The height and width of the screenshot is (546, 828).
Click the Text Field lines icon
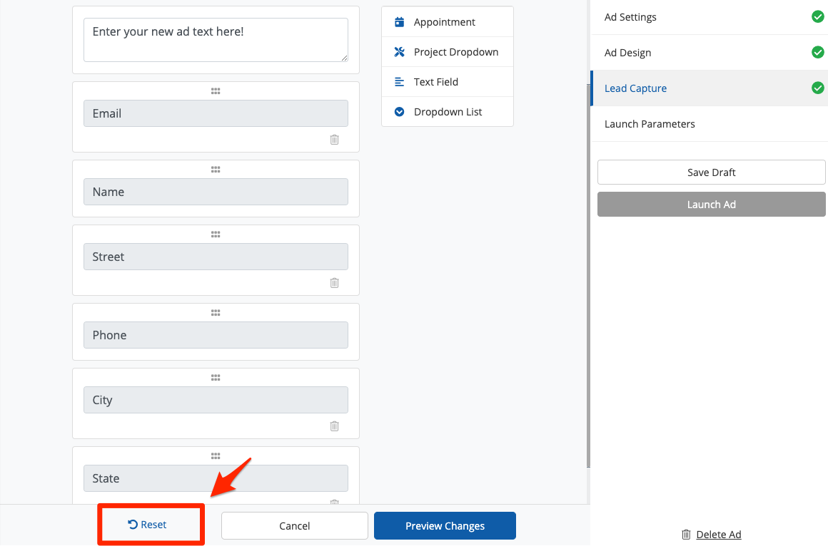tap(399, 82)
